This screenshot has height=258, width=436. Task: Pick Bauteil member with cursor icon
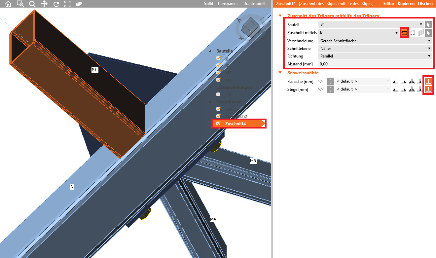(x=428, y=24)
